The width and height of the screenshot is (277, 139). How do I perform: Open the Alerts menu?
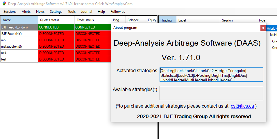[26, 12]
